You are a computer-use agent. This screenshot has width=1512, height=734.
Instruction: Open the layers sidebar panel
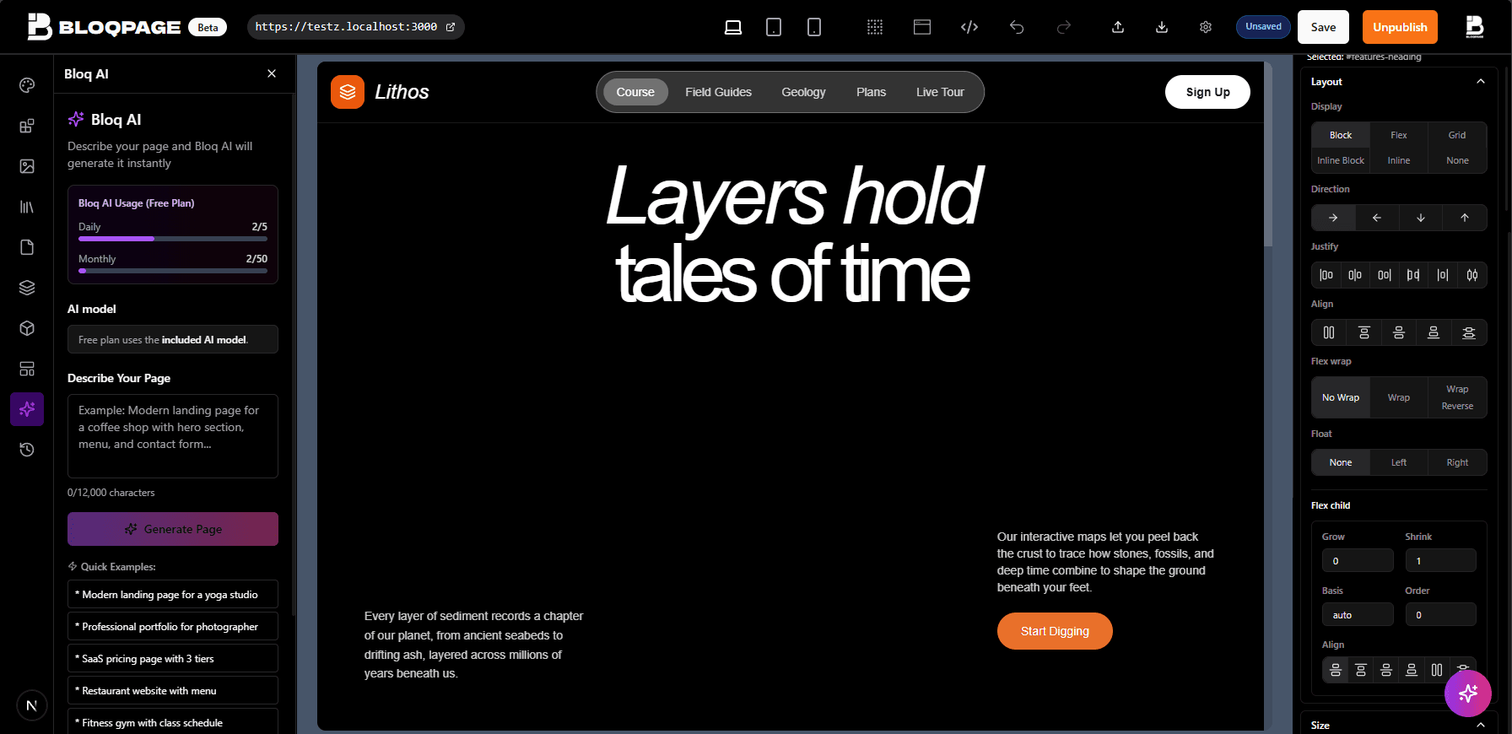[27, 288]
